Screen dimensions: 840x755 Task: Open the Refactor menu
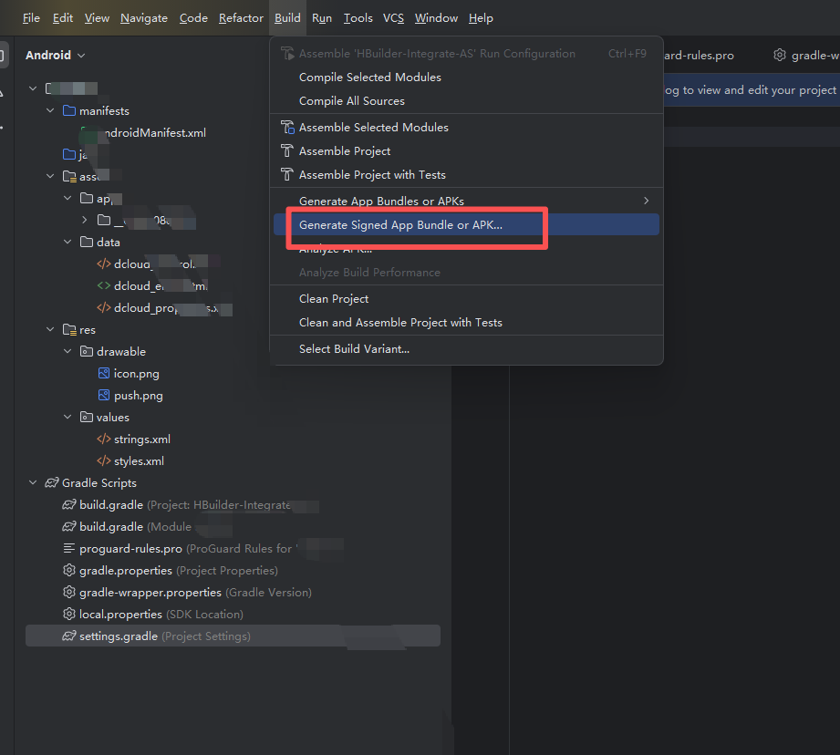[241, 18]
